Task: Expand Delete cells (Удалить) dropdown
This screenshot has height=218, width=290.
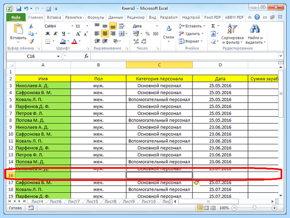Action: click(203, 33)
